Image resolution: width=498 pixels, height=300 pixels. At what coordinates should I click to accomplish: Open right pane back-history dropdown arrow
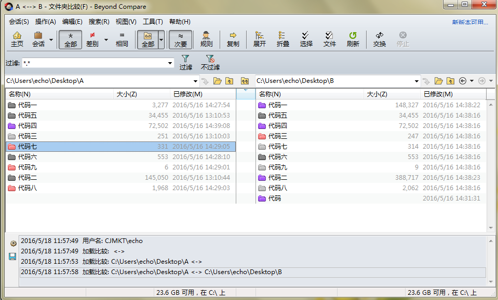tap(472, 81)
